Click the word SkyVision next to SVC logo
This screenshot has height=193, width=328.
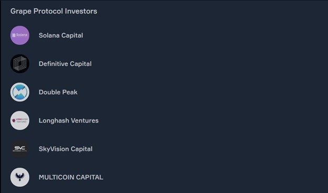(x=54, y=149)
